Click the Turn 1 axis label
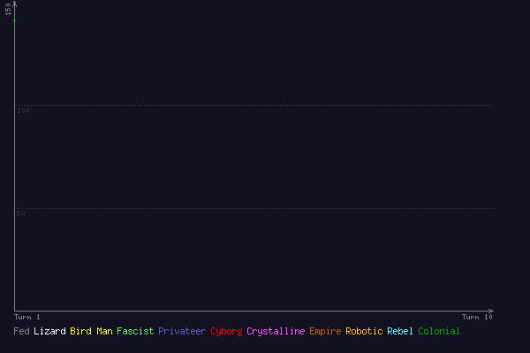This screenshot has width=530, height=353. (27, 317)
